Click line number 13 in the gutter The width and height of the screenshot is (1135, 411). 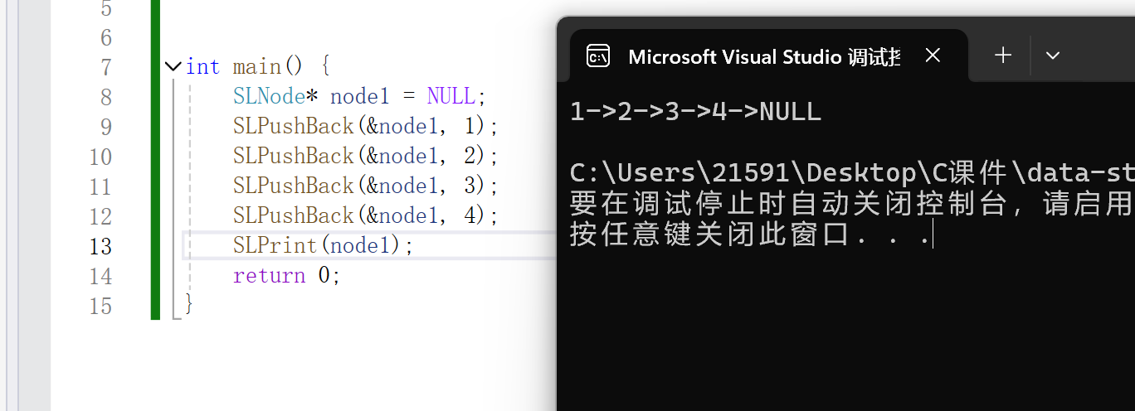pos(100,246)
